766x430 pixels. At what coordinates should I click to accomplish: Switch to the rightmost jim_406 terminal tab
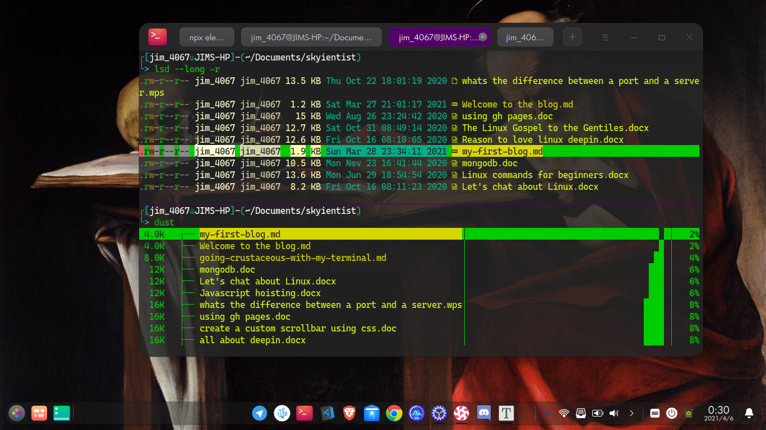(x=525, y=36)
